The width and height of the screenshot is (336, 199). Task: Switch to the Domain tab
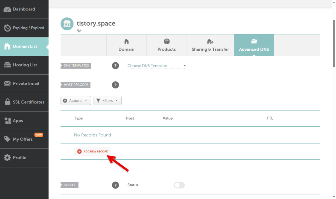pos(127,45)
